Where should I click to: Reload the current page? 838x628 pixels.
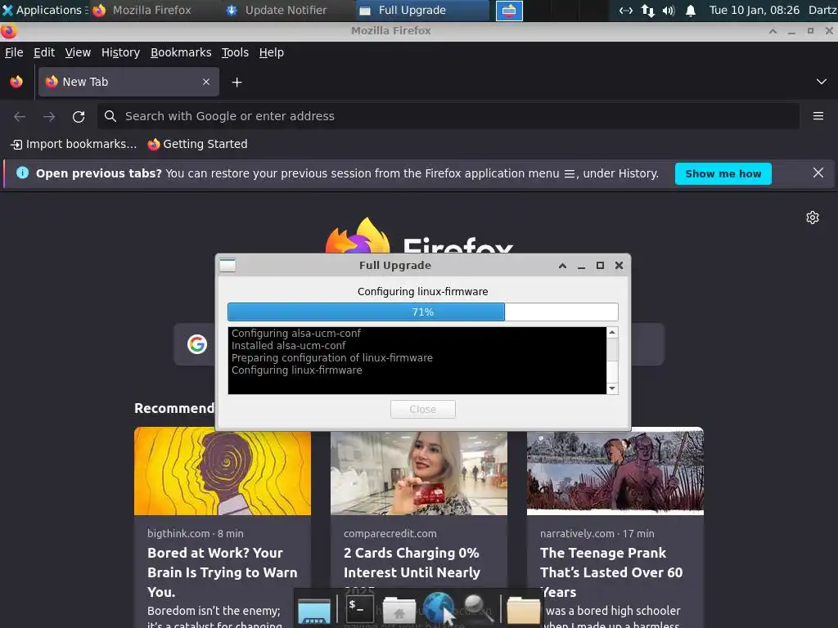79,116
